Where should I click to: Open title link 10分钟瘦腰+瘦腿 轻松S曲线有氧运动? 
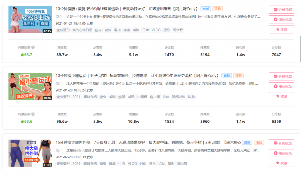point(127,9)
